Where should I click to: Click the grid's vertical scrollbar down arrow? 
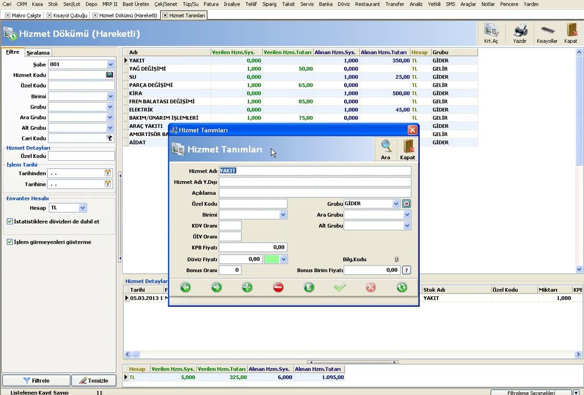coord(579,269)
